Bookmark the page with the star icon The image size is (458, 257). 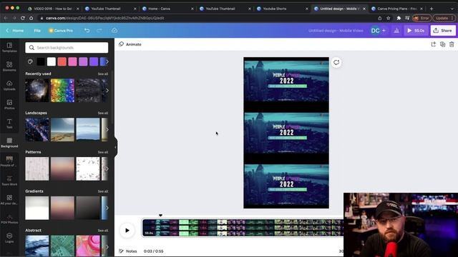click(388, 18)
